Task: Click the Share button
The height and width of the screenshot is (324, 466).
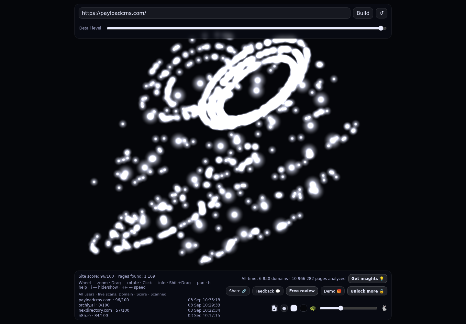Action: (238, 291)
